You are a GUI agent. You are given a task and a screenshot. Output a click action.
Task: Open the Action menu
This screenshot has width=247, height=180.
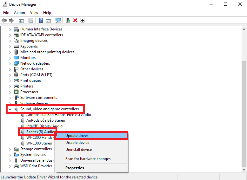(x=19, y=13)
